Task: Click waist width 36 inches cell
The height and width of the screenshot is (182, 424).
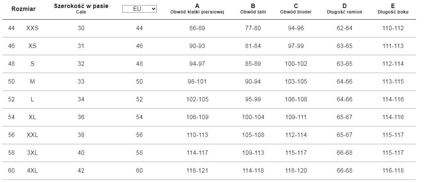Action: point(81,117)
